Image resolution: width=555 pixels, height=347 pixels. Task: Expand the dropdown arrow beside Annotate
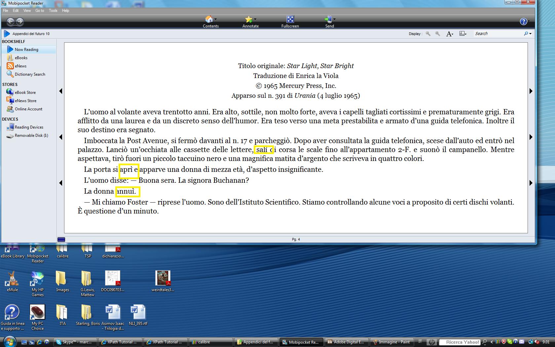[x=255, y=19]
